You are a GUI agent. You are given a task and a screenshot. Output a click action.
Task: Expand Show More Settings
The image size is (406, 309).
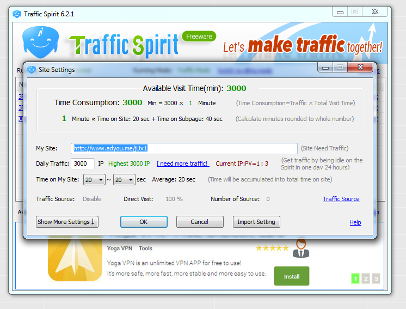67,222
